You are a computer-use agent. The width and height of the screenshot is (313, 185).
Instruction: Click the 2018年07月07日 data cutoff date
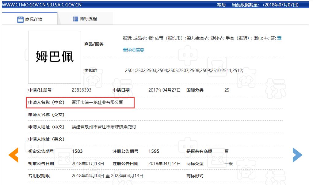(x=280, y=5)
